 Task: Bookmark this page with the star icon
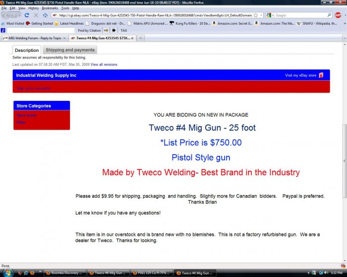click(x=256, y=15)
